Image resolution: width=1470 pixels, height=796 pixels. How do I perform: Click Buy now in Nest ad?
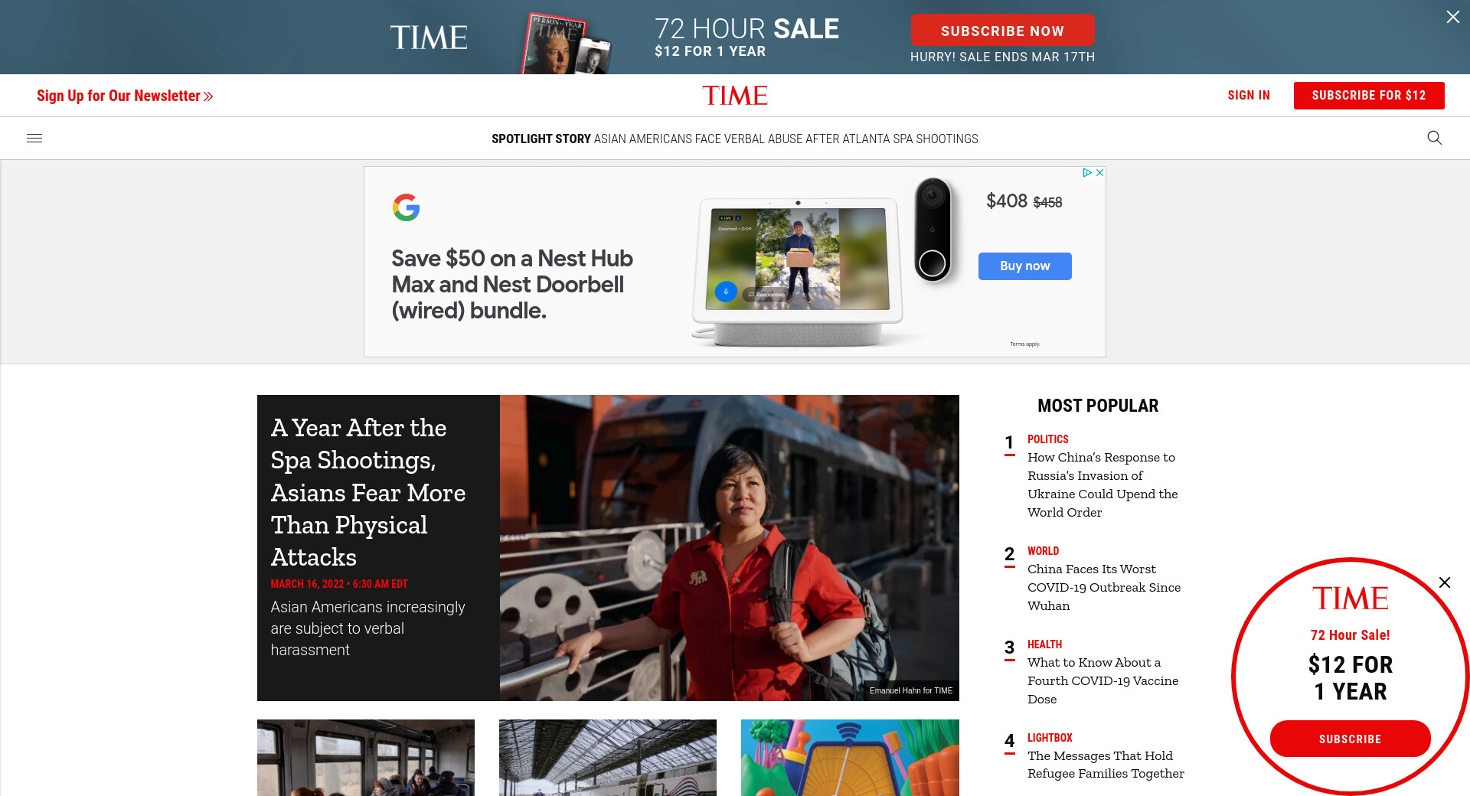click(x=1024, y=266)
